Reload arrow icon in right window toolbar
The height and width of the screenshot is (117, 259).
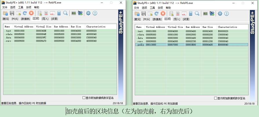click(156, 14)
